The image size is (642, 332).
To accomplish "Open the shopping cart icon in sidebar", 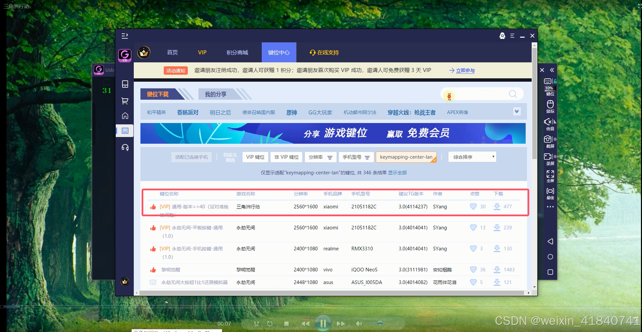I will [x=125, y=101].
